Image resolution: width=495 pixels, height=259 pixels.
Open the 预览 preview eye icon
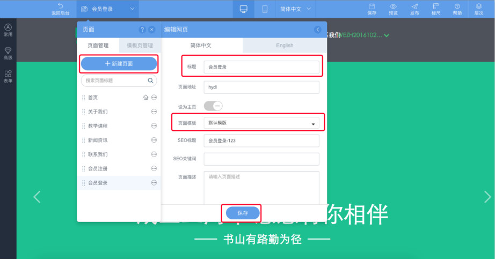tap(393, 9)
